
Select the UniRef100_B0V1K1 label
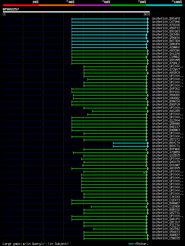coord(166,92)
